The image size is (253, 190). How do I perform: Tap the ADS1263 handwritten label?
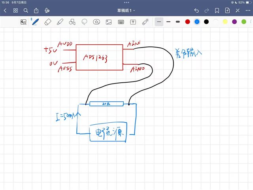[x=95, y=58]
